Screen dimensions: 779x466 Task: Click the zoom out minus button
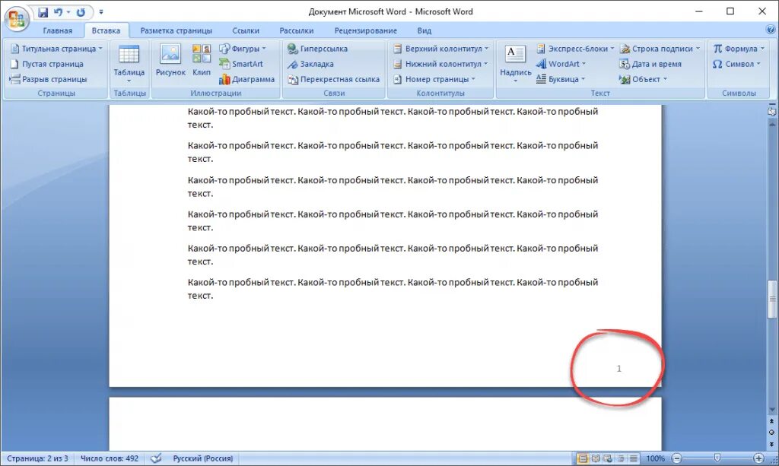(x=676, y=458)
